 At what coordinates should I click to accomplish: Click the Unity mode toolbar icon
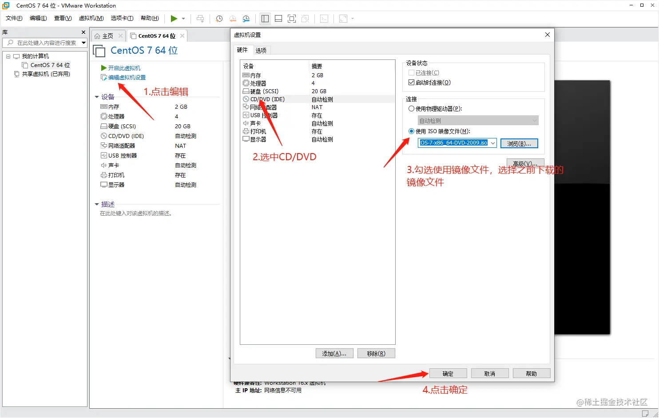click(x=305, y=18)
